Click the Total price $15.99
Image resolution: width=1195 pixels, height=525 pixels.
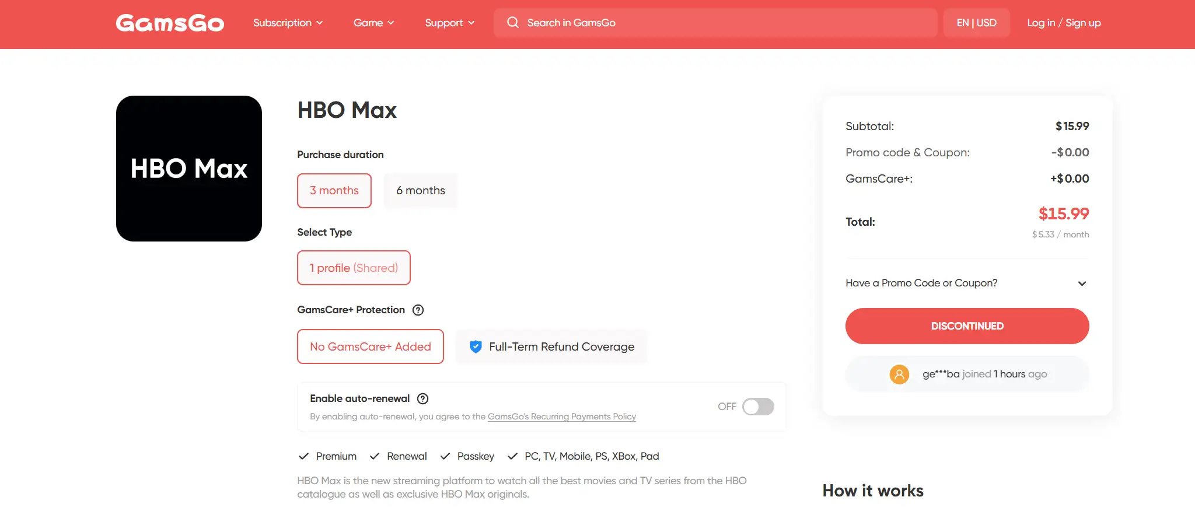click(1064, 214)
